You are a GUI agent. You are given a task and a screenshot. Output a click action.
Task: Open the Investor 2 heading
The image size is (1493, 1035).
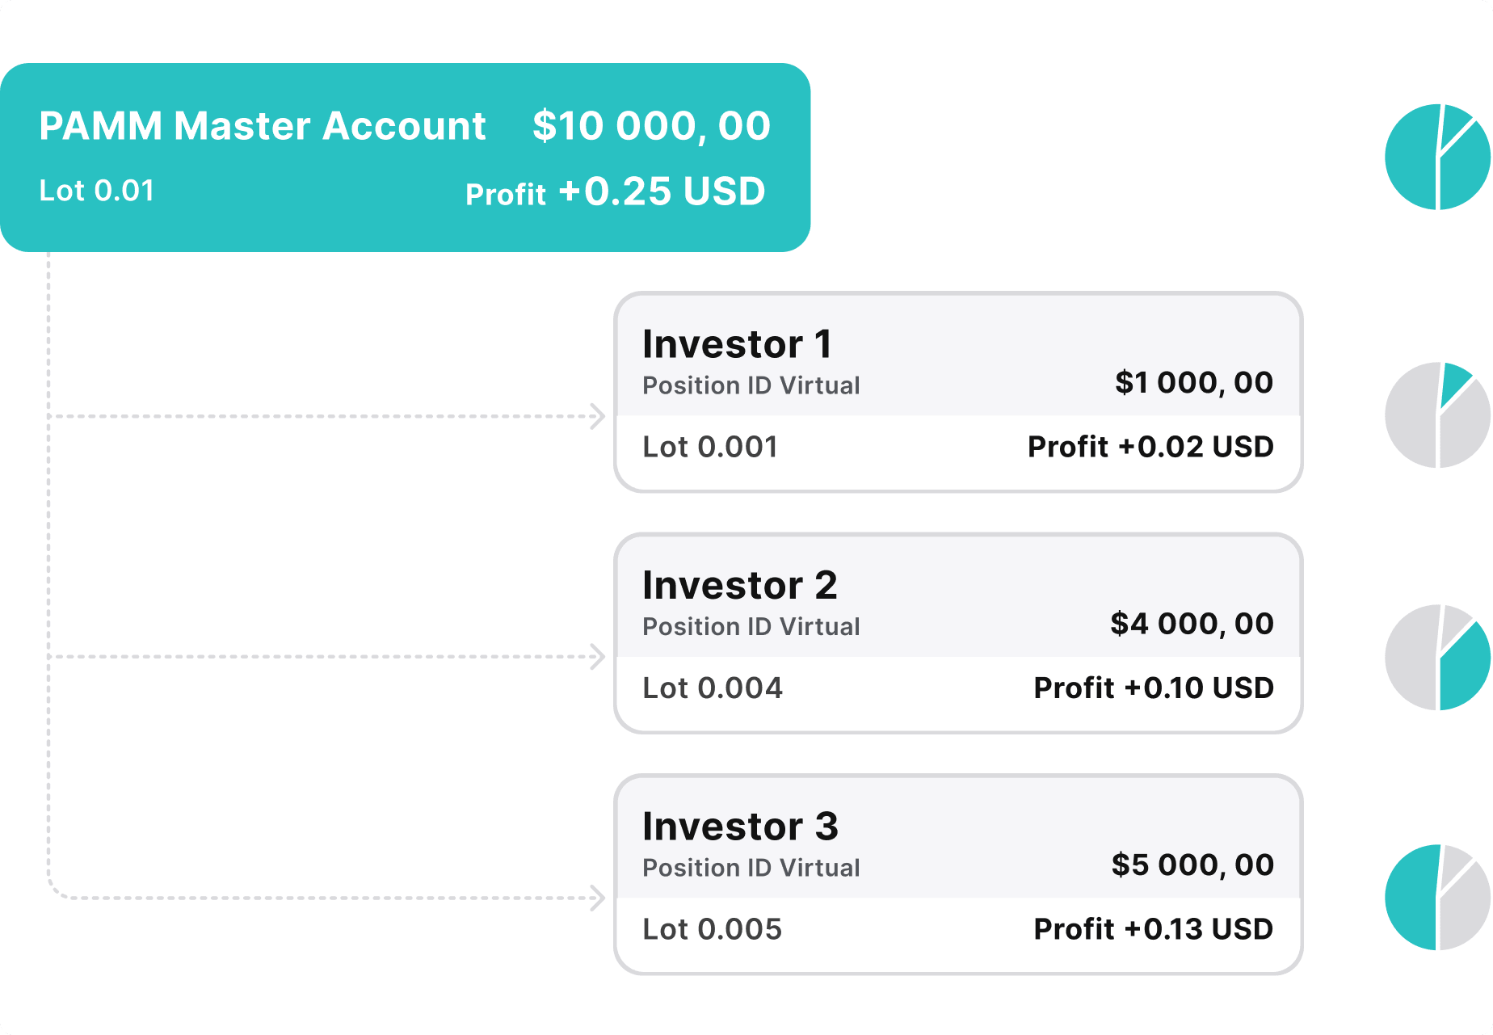tap(739, 585)
